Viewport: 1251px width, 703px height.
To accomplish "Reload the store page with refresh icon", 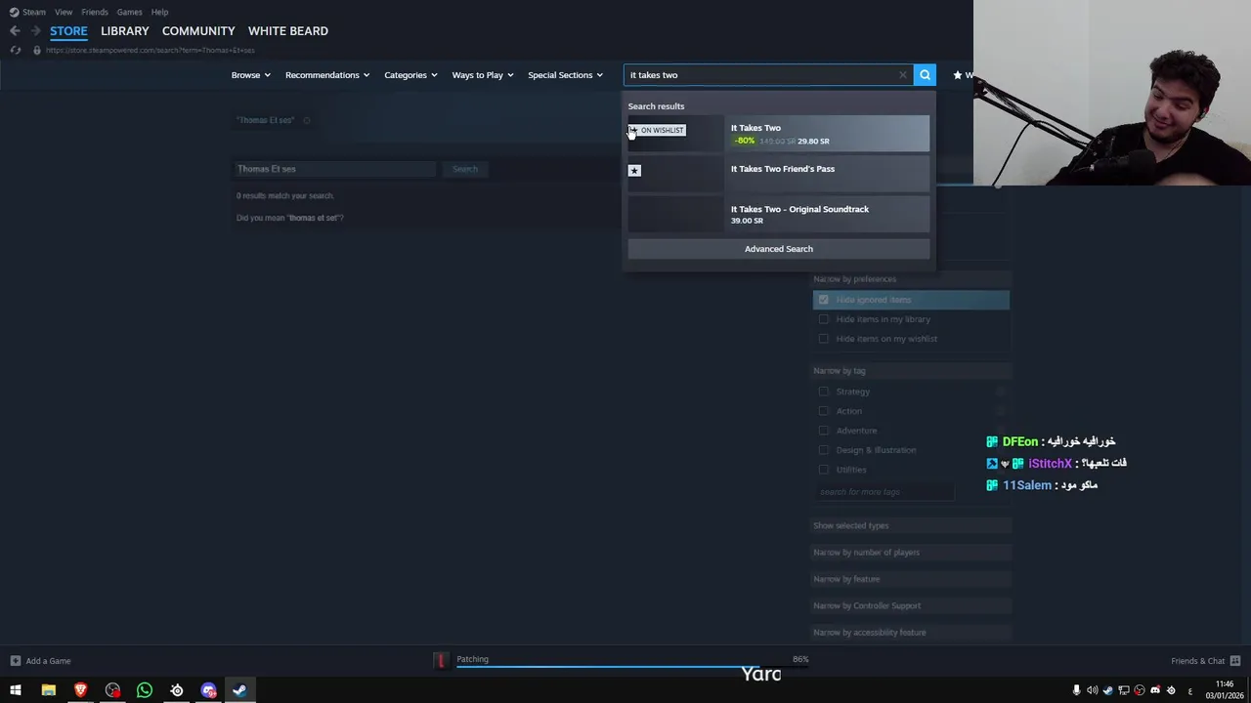I will click(15, 50).
